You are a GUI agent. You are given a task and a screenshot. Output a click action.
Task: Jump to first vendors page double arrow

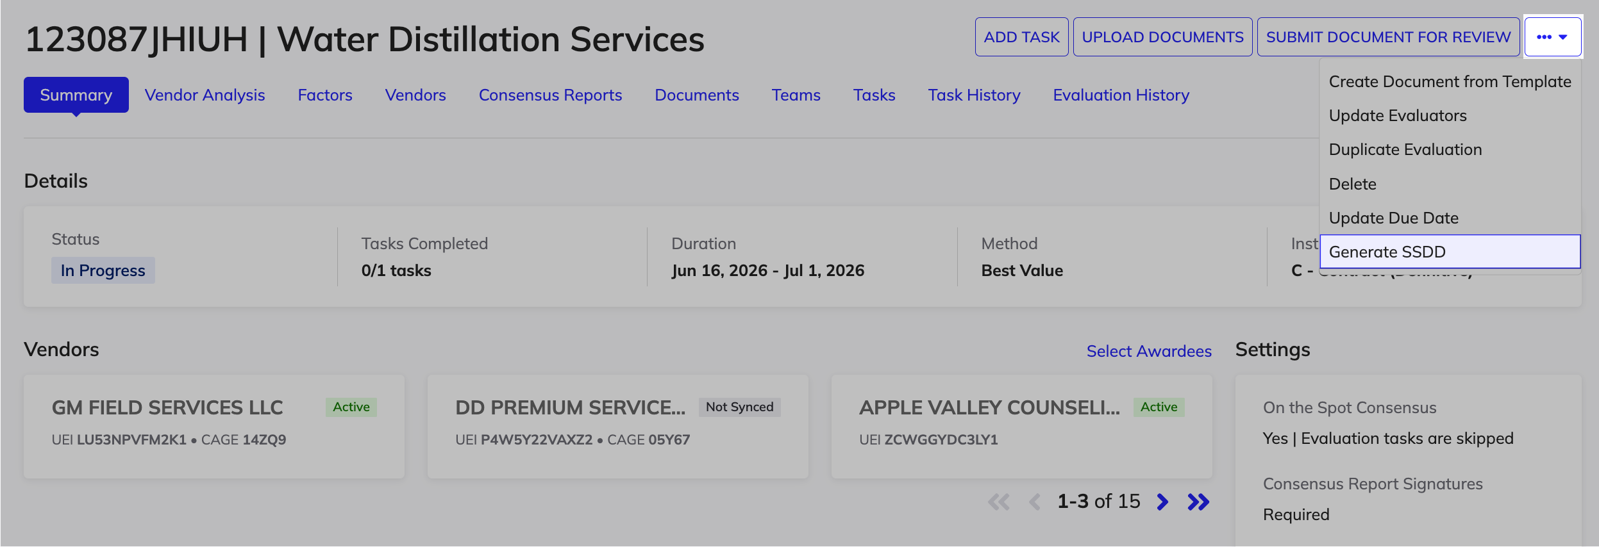pos(999,502)
